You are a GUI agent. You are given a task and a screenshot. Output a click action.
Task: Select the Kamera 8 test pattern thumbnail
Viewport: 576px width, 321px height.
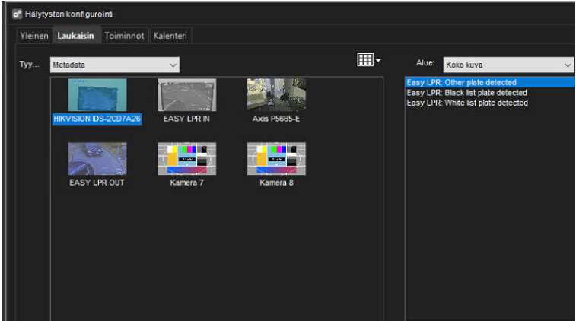pos(276,158)
